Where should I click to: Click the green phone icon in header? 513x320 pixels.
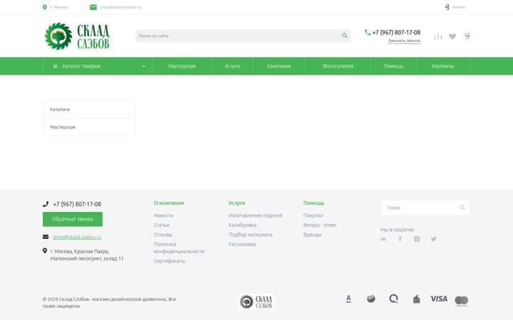click(368, 32)
